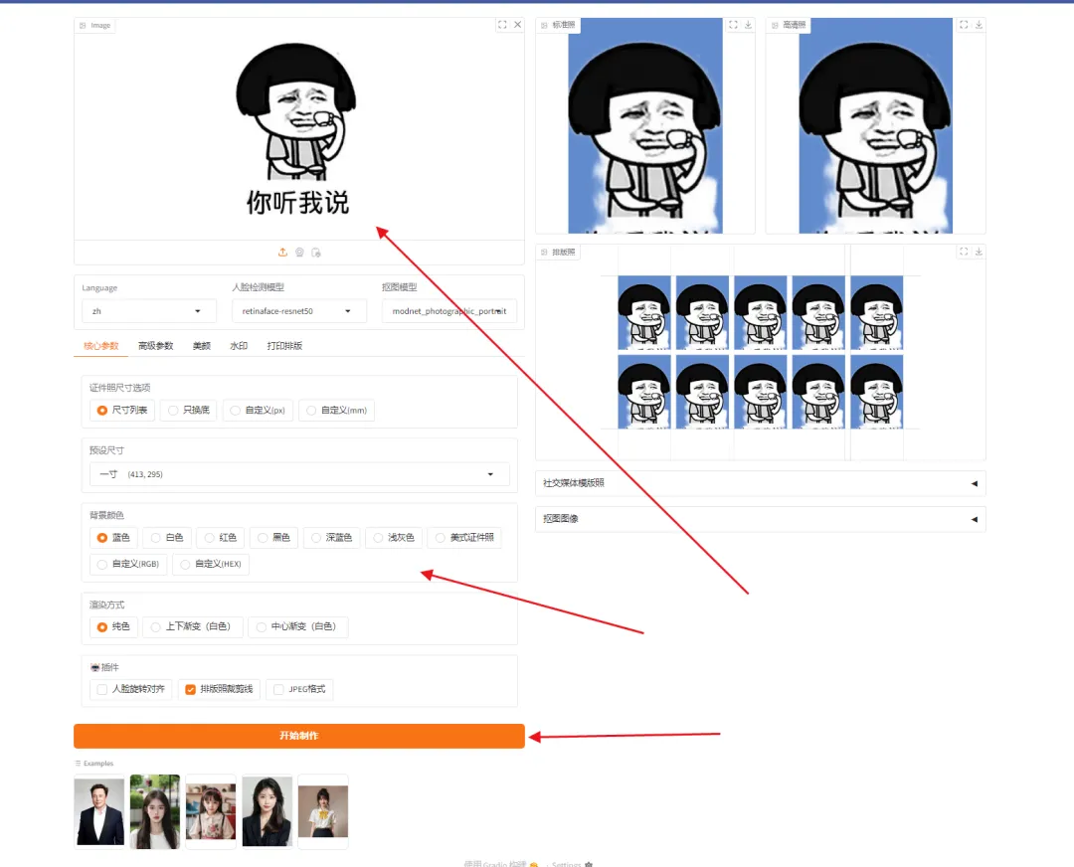Select 上下渐变 (白色) rendering mode

coord(191,626)
